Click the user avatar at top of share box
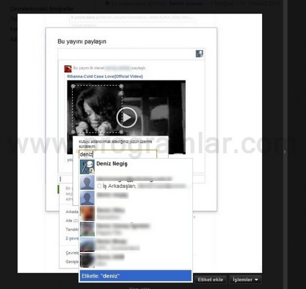The height and width of the screenshot is (289, 306). [199, 54]
